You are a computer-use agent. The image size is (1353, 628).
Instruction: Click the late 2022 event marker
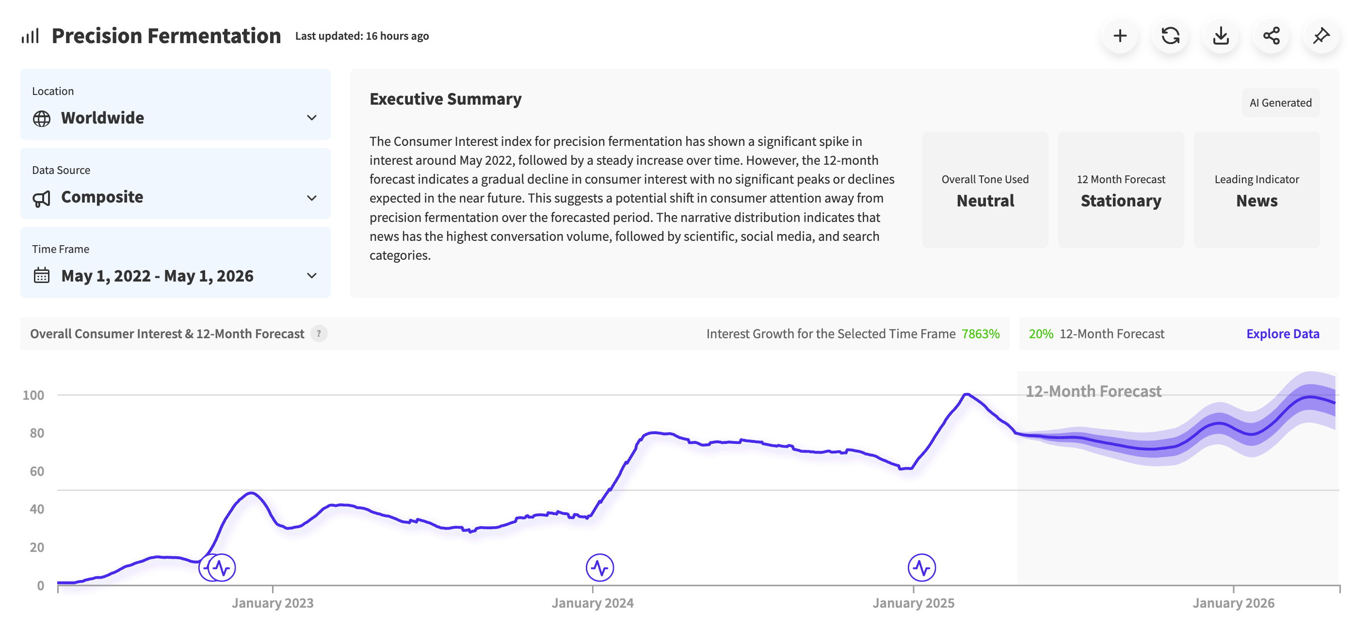pyautogui.click(x=221, y=567)
